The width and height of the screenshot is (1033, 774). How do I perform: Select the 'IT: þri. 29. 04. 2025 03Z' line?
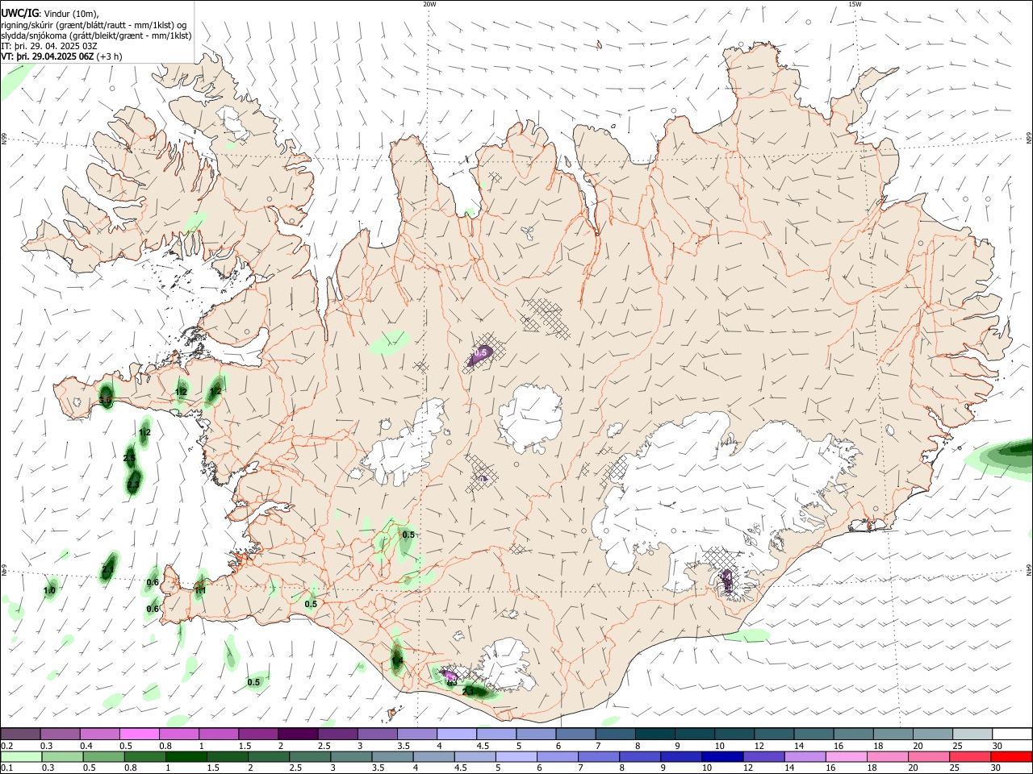(50, 46)
